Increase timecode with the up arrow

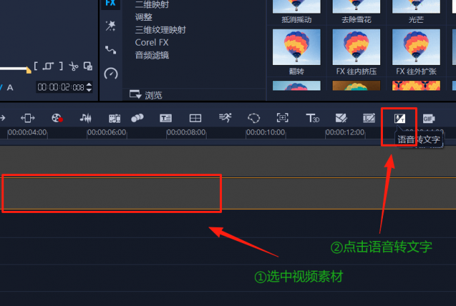pyautogui.click(x=89, y=84)
